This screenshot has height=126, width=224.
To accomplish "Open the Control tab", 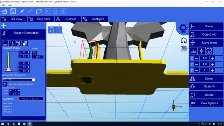I will [x=68, y=19].
